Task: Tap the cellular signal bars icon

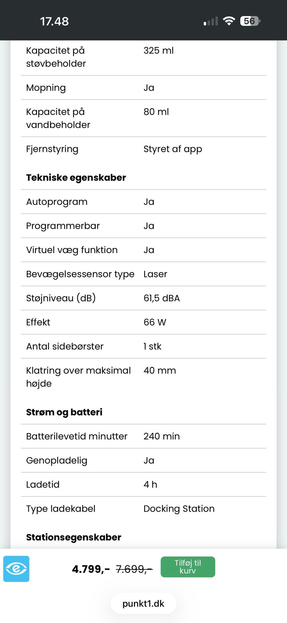Action: [x=211, y=22]
